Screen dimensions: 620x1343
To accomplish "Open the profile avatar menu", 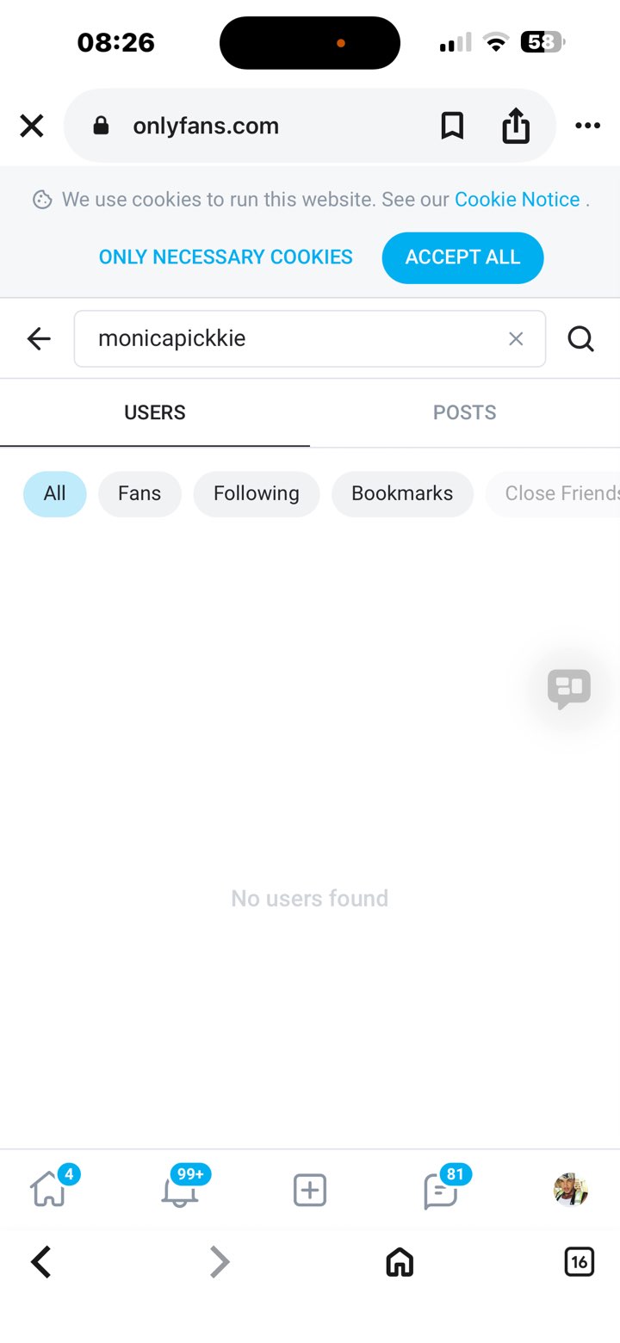I will click(x=570, y=1190).
